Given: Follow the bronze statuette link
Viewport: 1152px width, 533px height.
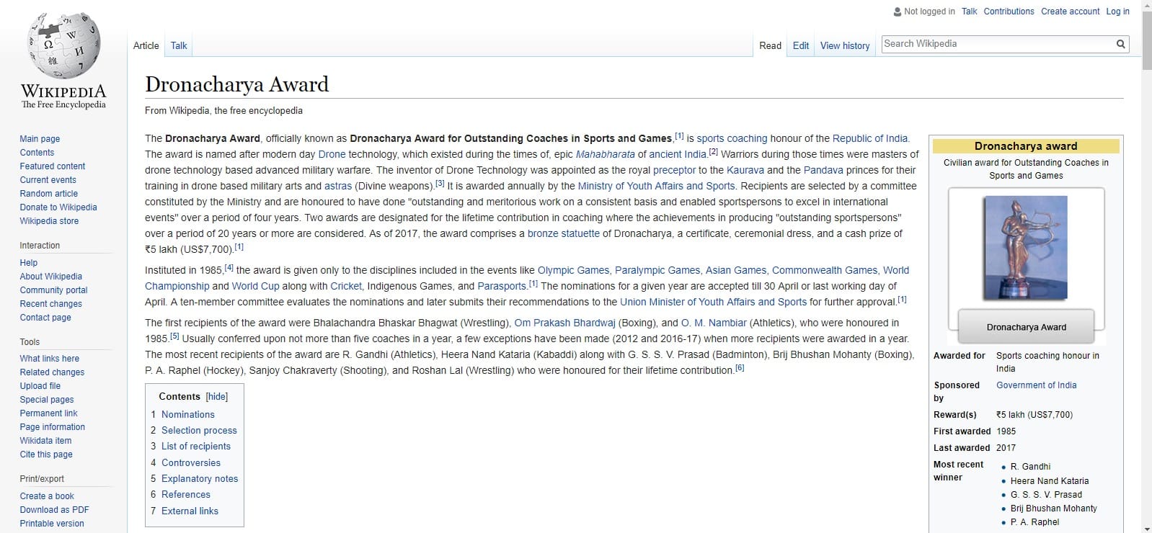Looking at the screenshot, I should tap(563, 233).
